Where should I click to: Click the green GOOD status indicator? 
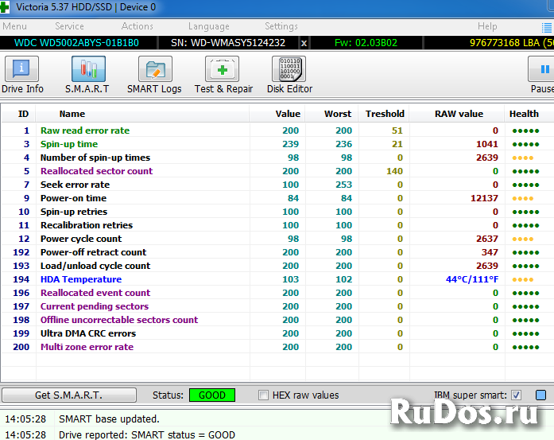click(212, 395)
